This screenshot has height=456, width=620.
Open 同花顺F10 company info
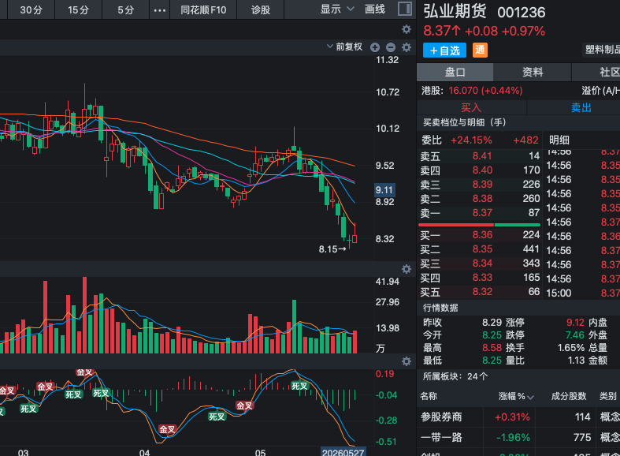pyautogui.click(x=203, y=9)
